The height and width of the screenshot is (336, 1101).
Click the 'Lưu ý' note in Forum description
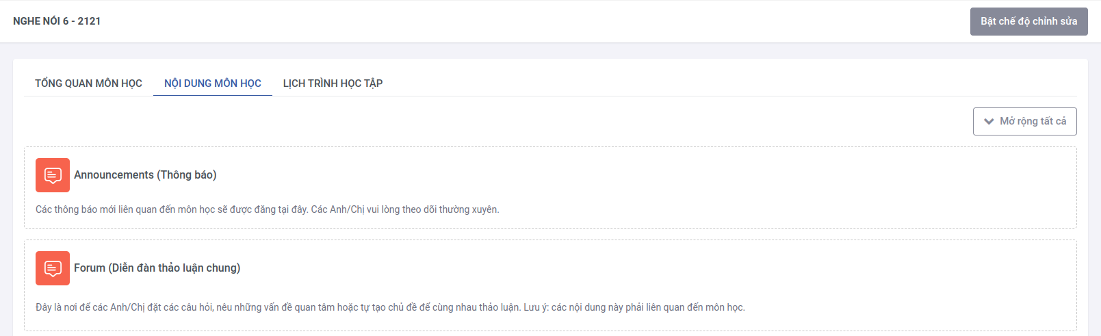pos(535,307)
